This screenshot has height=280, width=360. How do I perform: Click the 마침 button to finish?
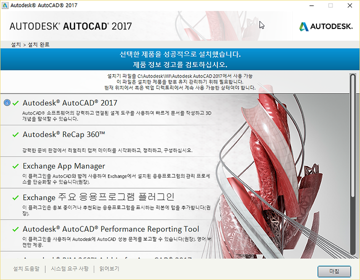pos(334,271)
